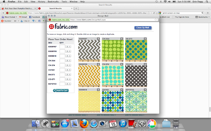211x131 pixels.
Task: Open System Preferences gear in dock
Action: (142, 123)
